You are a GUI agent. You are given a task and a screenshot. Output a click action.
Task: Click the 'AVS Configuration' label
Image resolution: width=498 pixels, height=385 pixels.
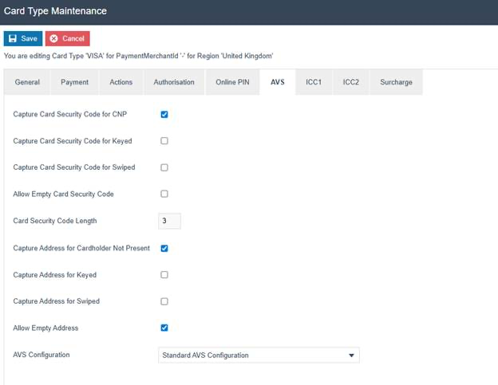[x=41, y=355]
